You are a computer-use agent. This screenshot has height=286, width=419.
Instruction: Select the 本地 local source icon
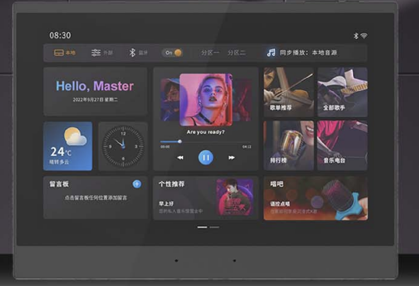pos(57,52)
